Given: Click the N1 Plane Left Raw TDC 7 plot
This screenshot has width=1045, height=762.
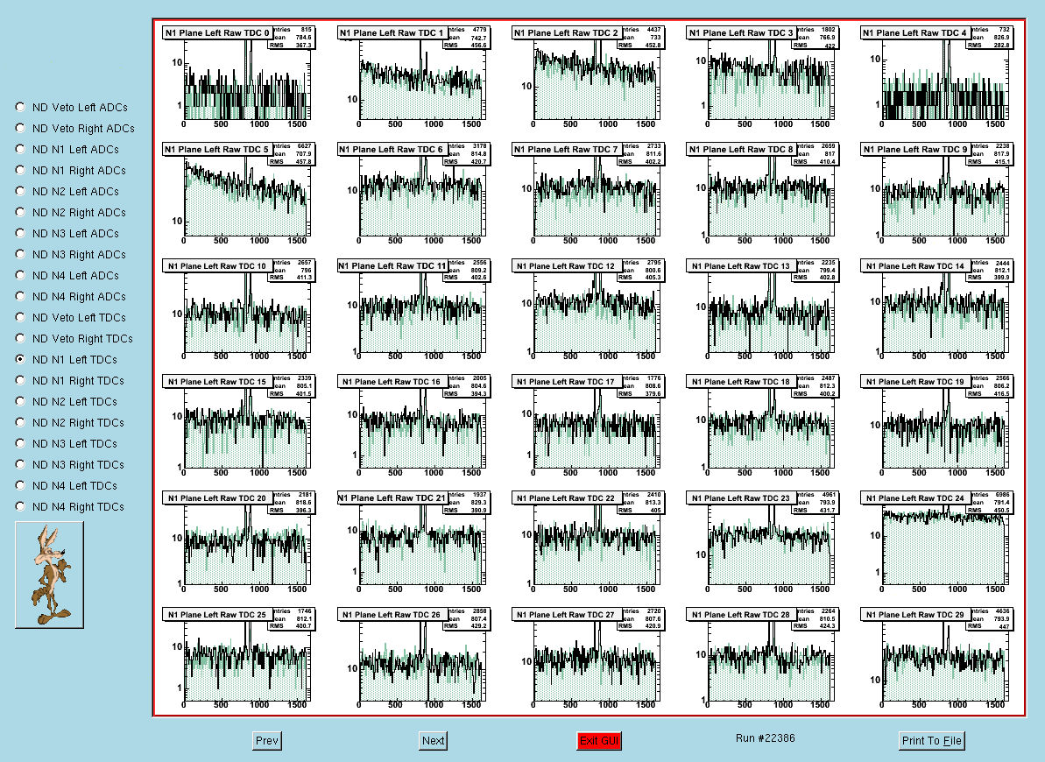Looking at the screenshot, I should pos(587,193).
